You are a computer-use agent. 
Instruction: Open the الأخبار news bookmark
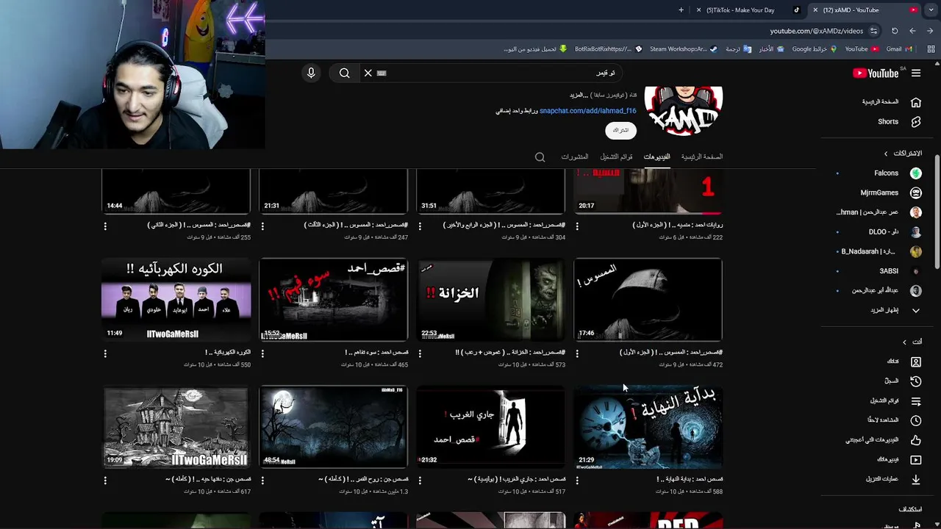point(771,49)
